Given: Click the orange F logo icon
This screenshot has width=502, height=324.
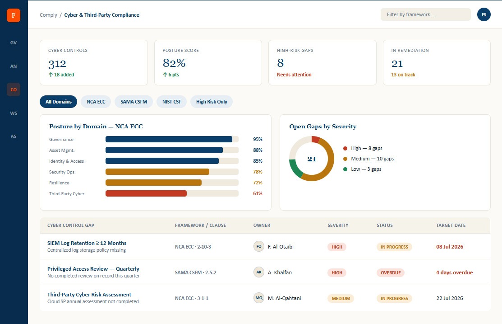Looking at the screenshot, I should pyautogui.click(x=14, y=15).
